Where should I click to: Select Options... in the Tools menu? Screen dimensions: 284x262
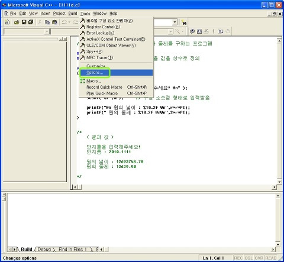point(116,73)
